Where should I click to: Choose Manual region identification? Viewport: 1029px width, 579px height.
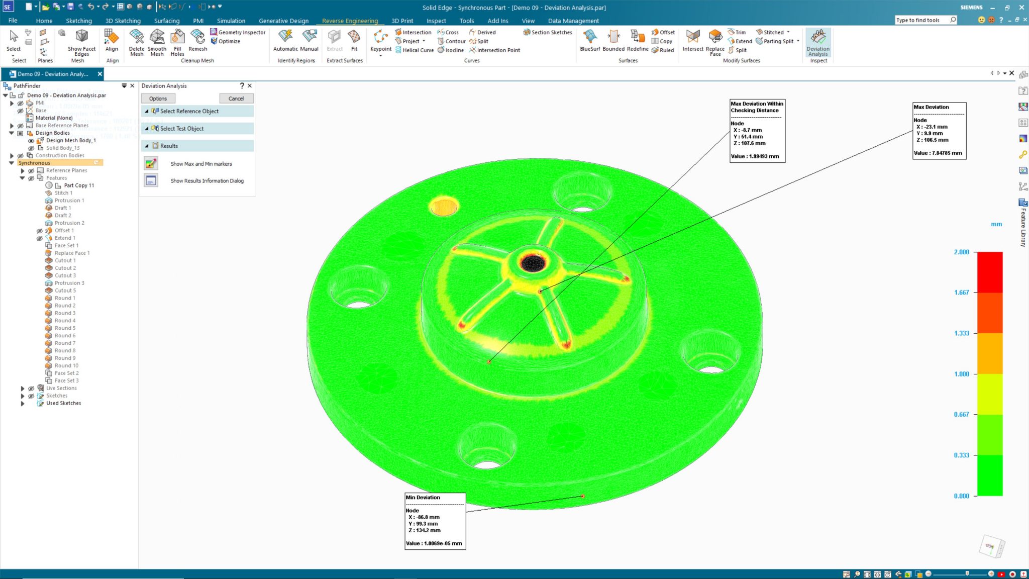pos(310,40)
